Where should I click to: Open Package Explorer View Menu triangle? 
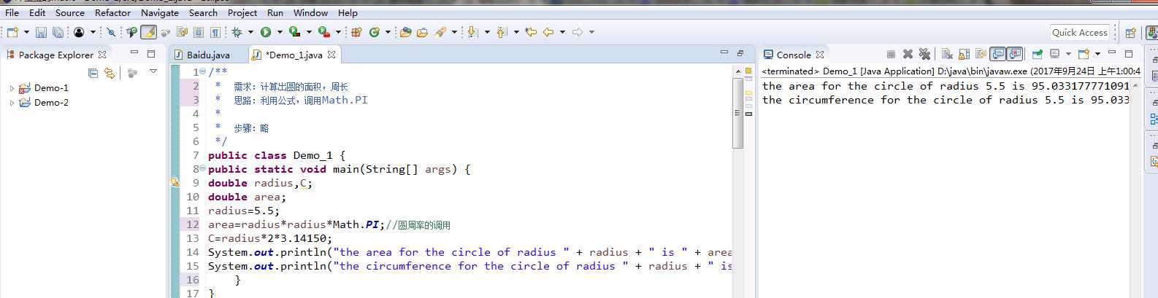[x=153, y=72]
